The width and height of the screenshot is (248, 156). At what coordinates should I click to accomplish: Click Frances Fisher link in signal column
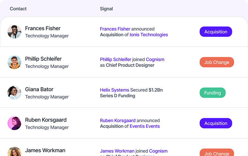[x=115, y=29]
